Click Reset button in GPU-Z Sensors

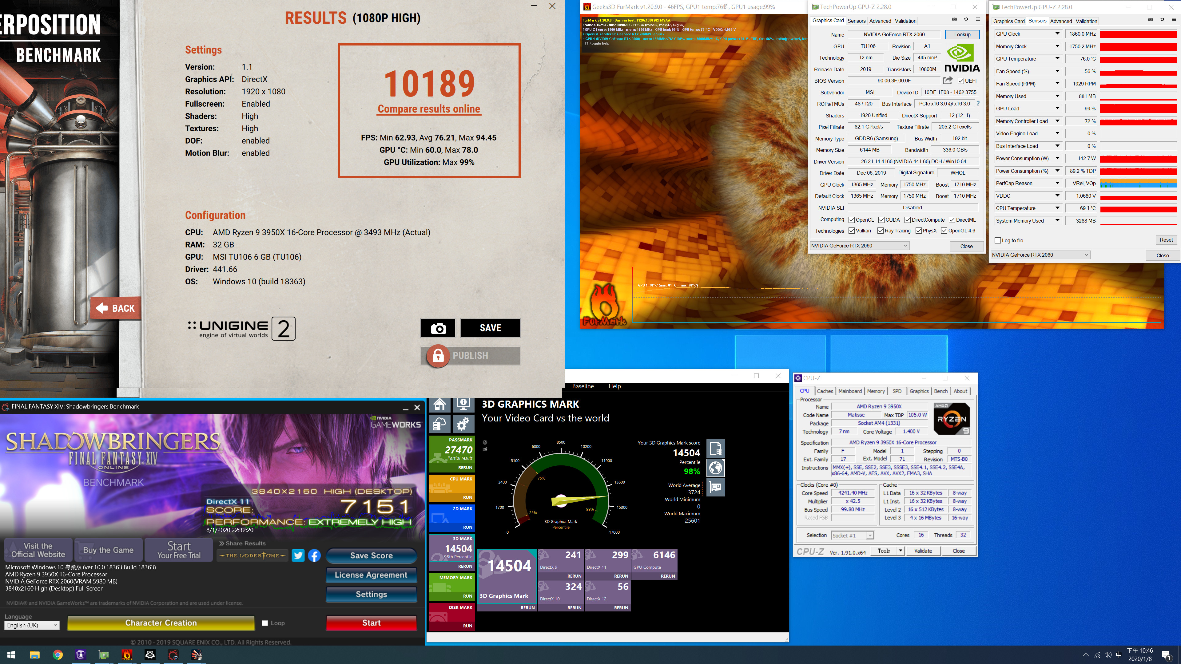pos(1166,240)
